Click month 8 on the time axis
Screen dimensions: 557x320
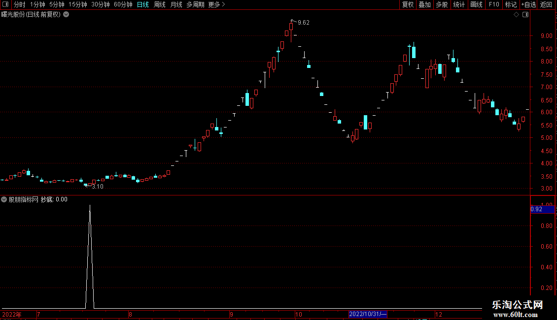coord(130,315)
